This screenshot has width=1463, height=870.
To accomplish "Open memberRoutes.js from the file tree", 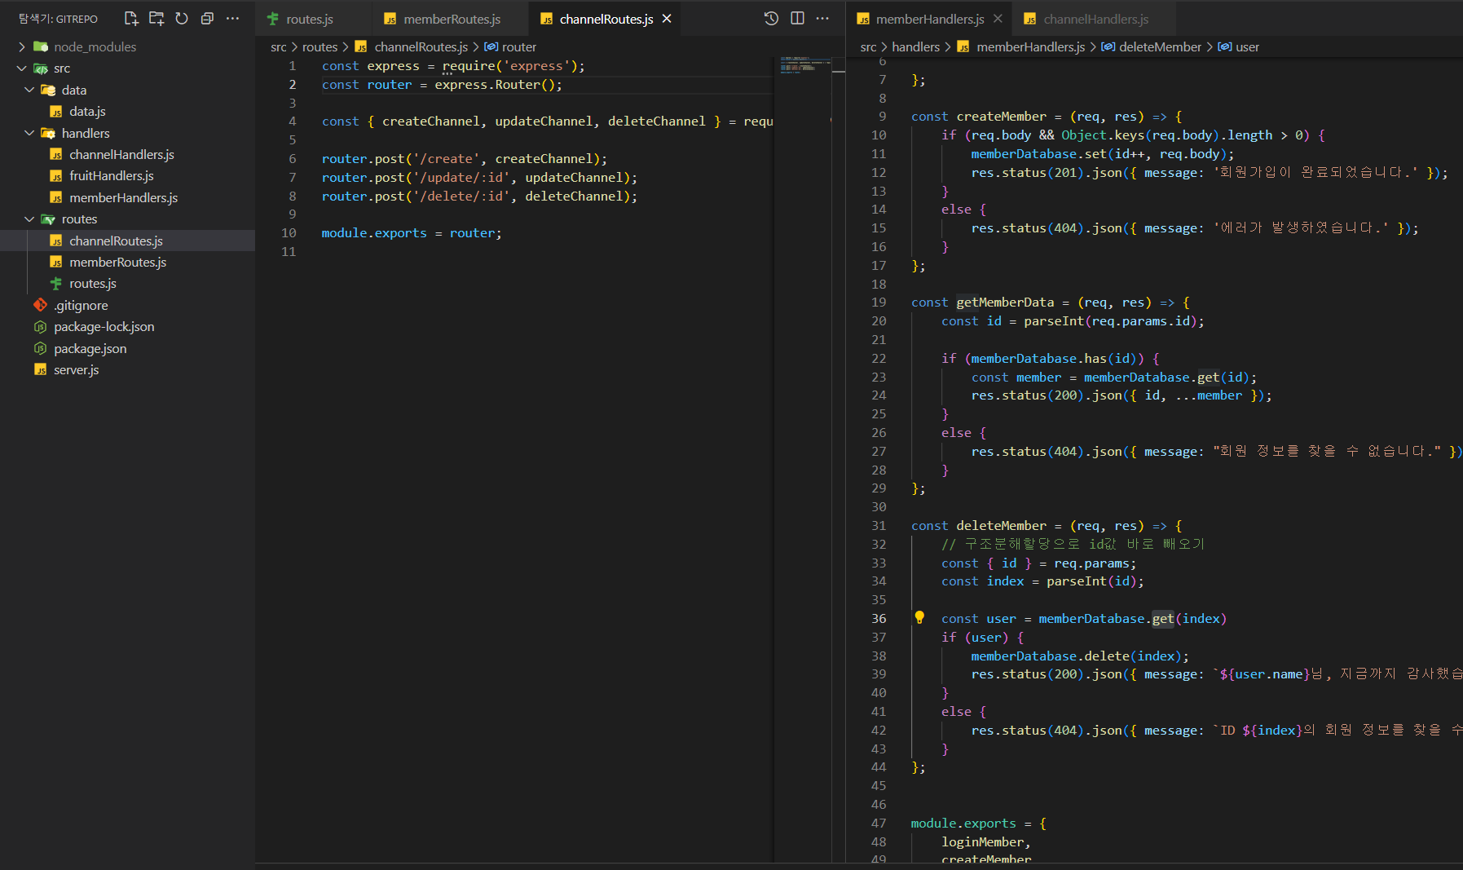I will pos(117,262).
